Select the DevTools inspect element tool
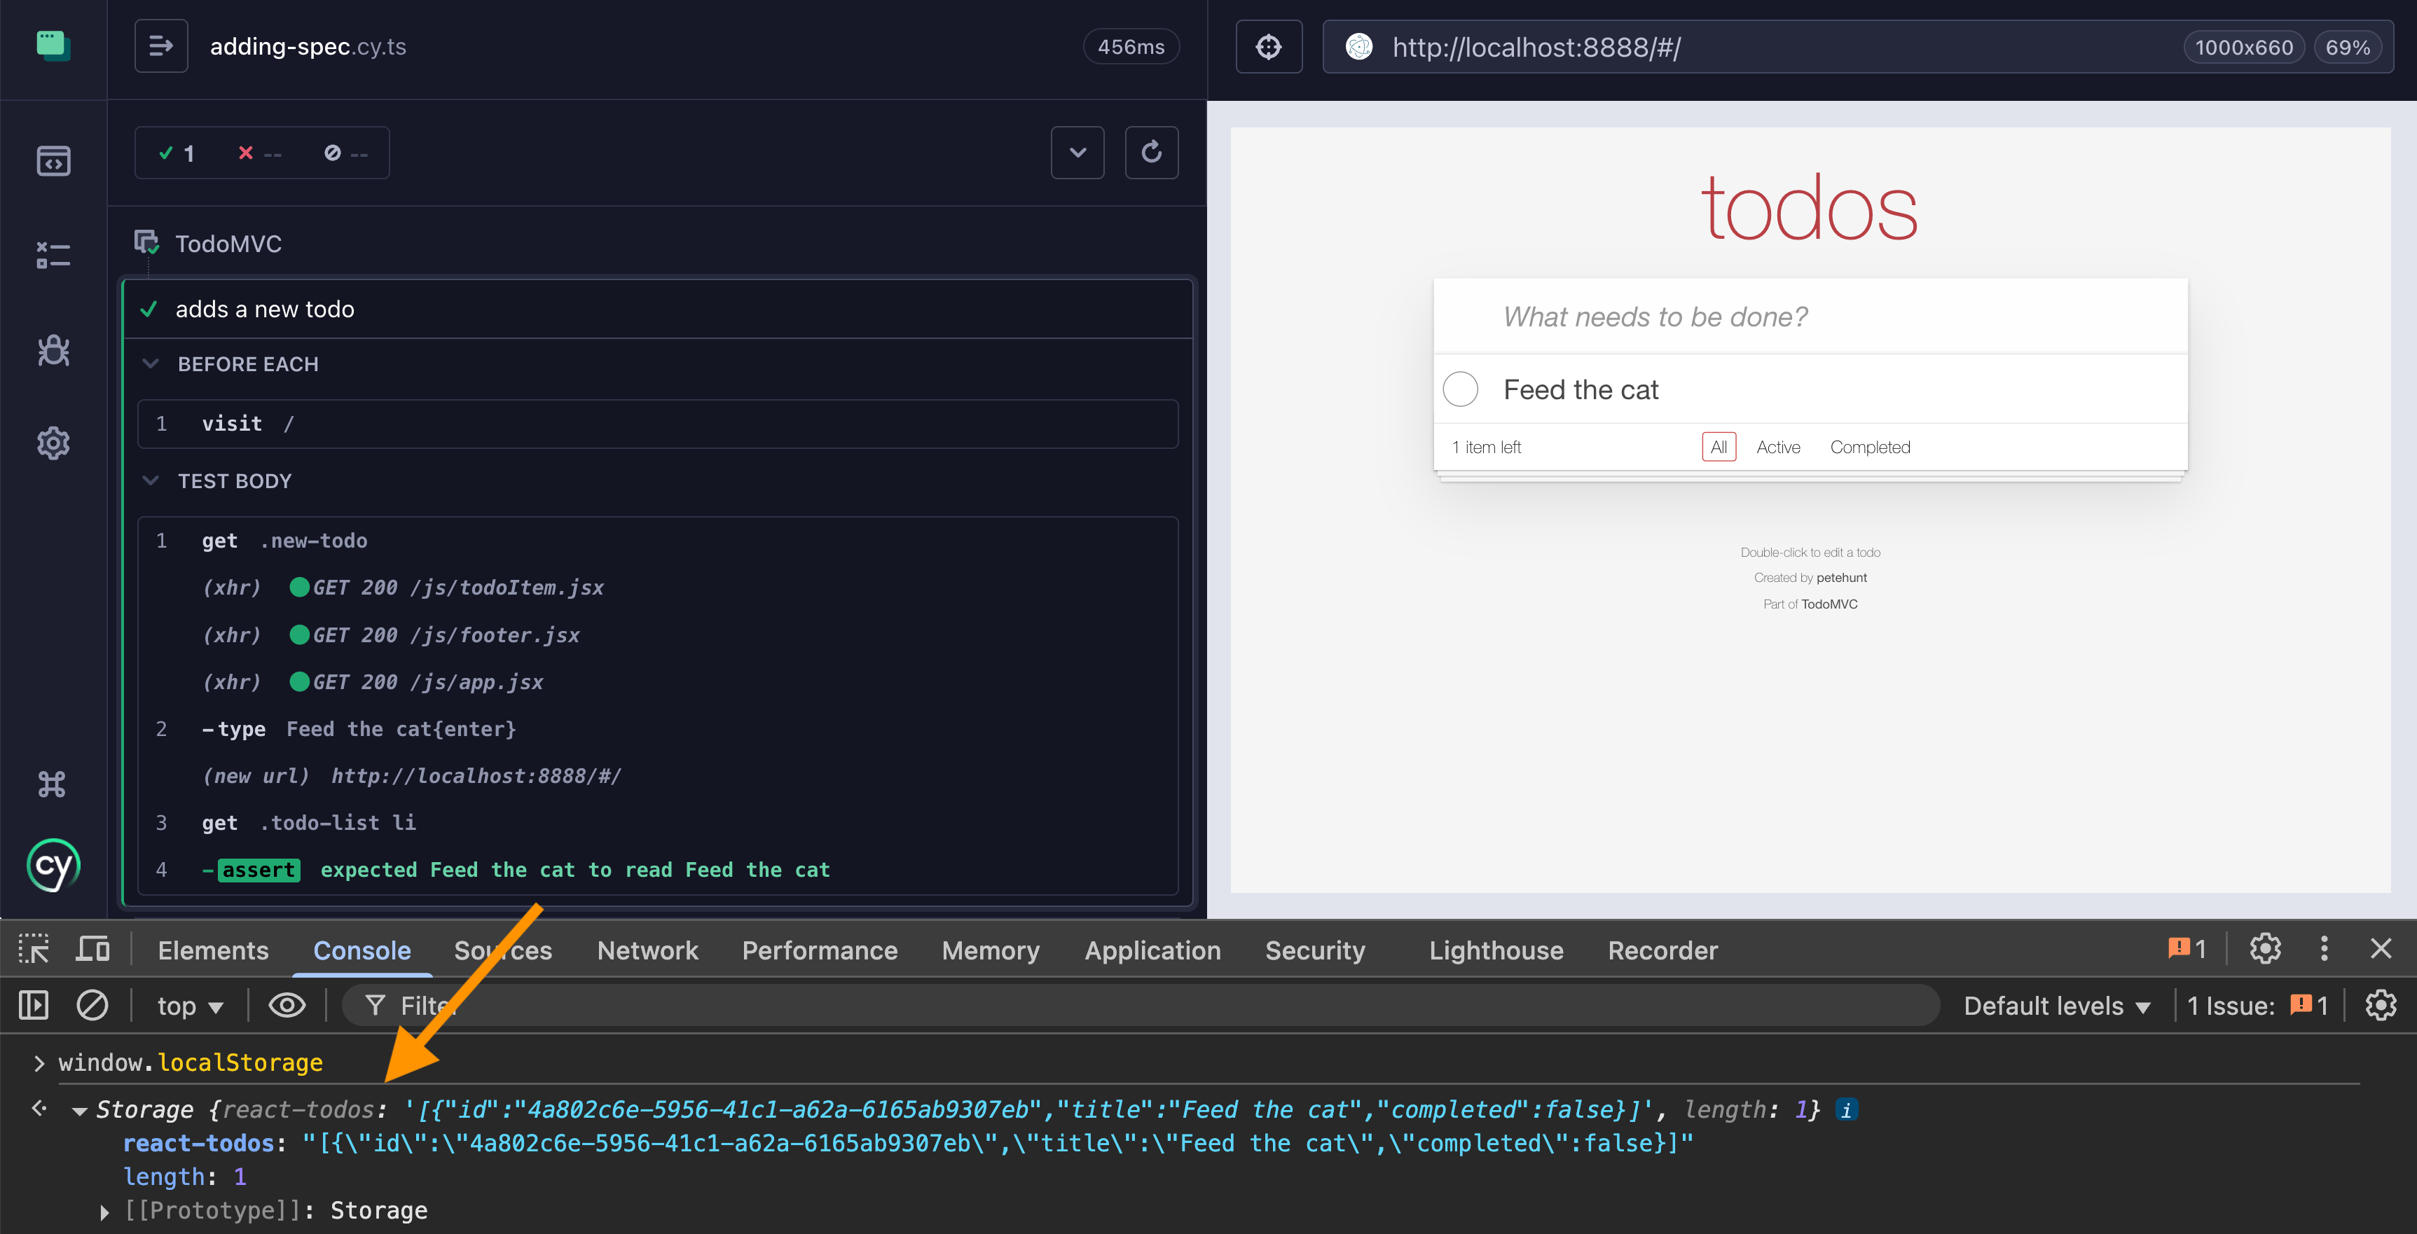This screenshot has height=1234, width=2417. point(34,950)
